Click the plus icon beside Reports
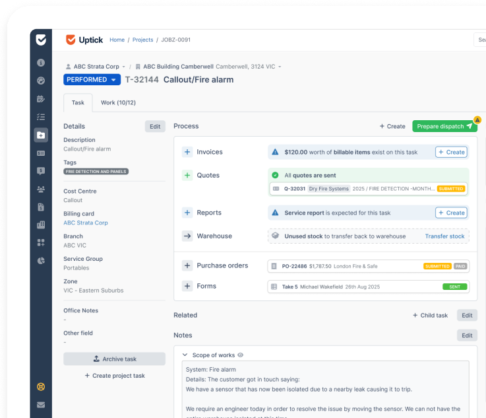Viewport: 486px width, 418px height. tap(187, 213)
